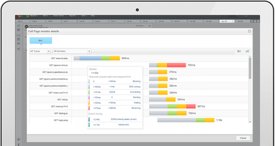Image resolution: width=275 pixels, height=146 pixels.
Task: Open the Reports menu
Action: click(x=73, y=16)
